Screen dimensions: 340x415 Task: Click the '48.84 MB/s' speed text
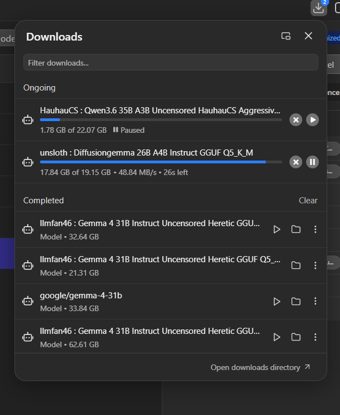(x=138, y=172)
